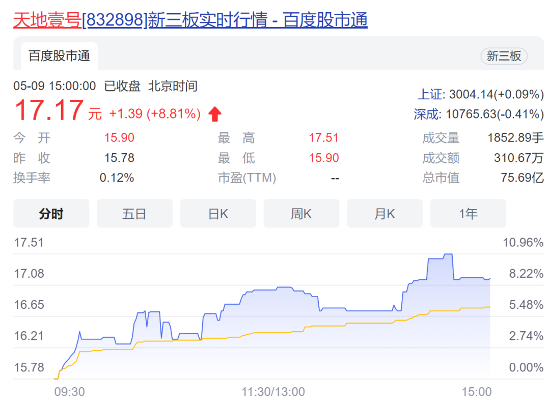The height and width of the screenshot is (404, 550).
Task: Select the 百度股市通 tab
Action: click(59, 56)
